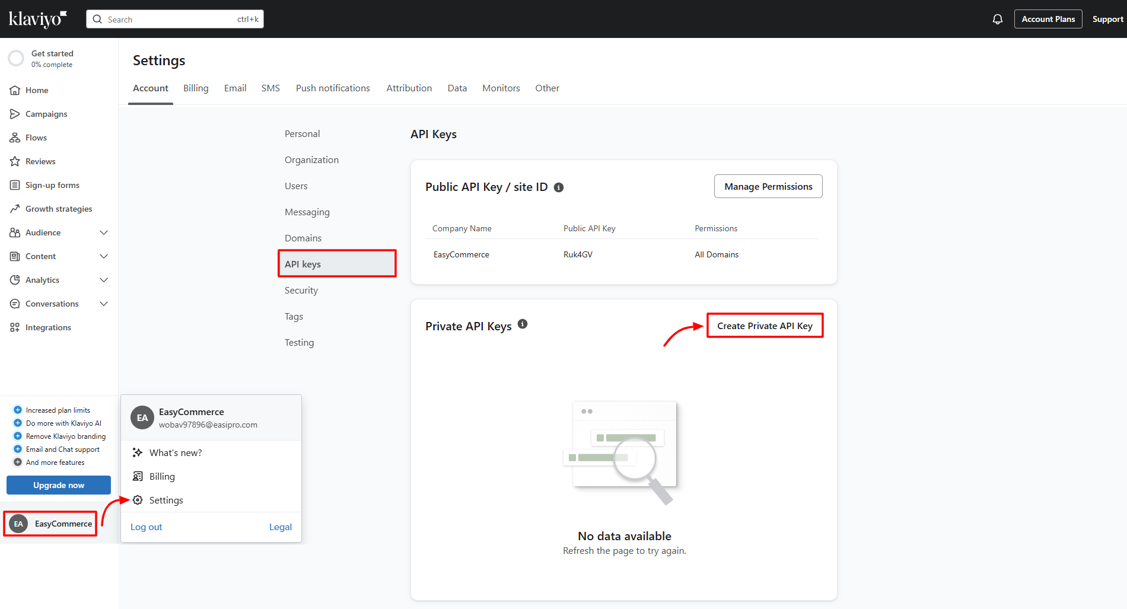Expand the Conversations submenu chevron

tap(104, 304)
